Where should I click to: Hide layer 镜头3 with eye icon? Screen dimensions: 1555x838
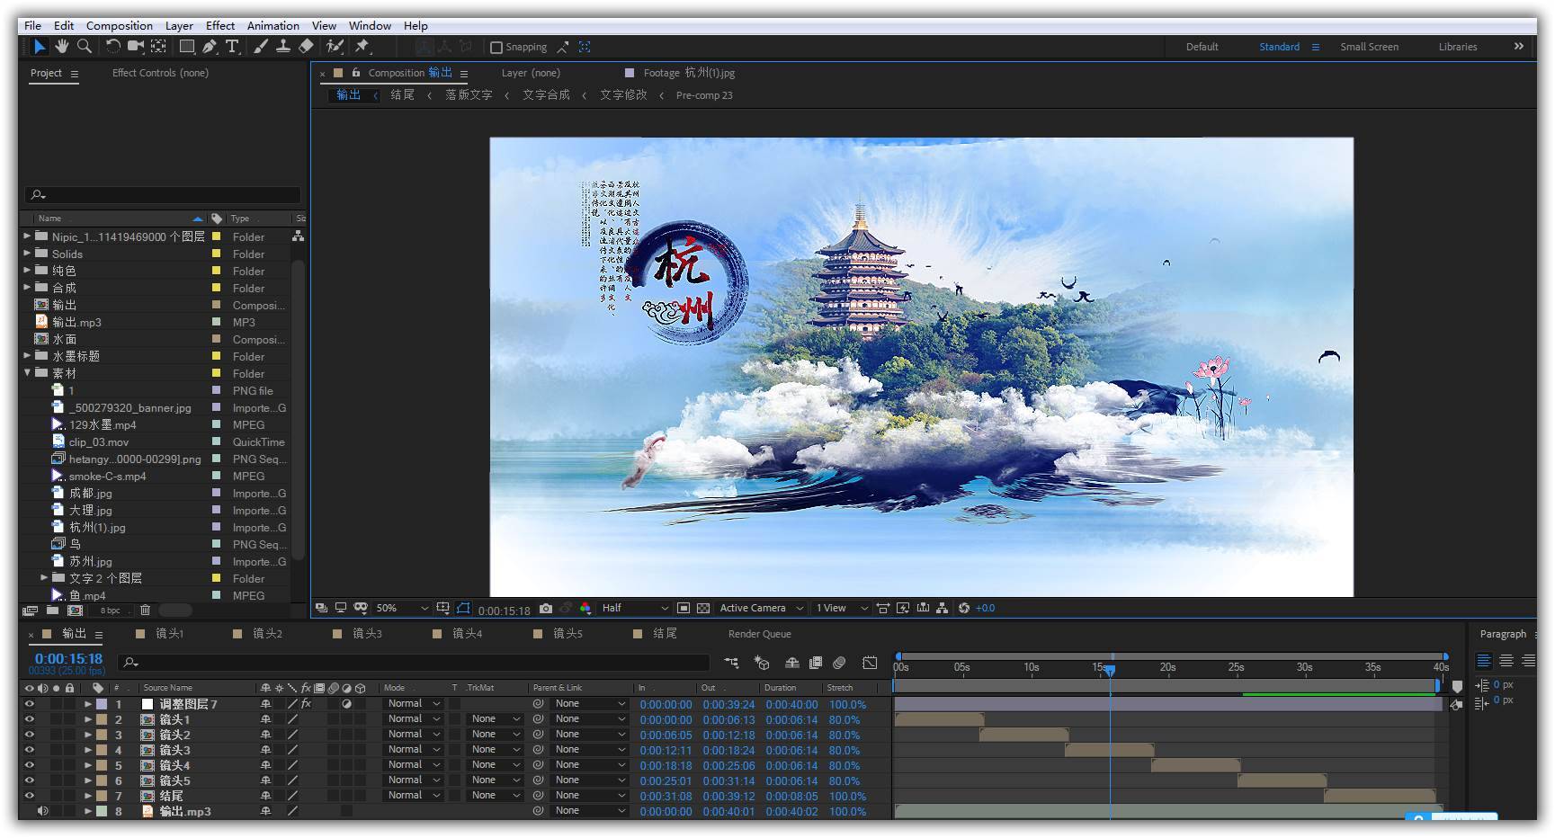pos(29,750)
